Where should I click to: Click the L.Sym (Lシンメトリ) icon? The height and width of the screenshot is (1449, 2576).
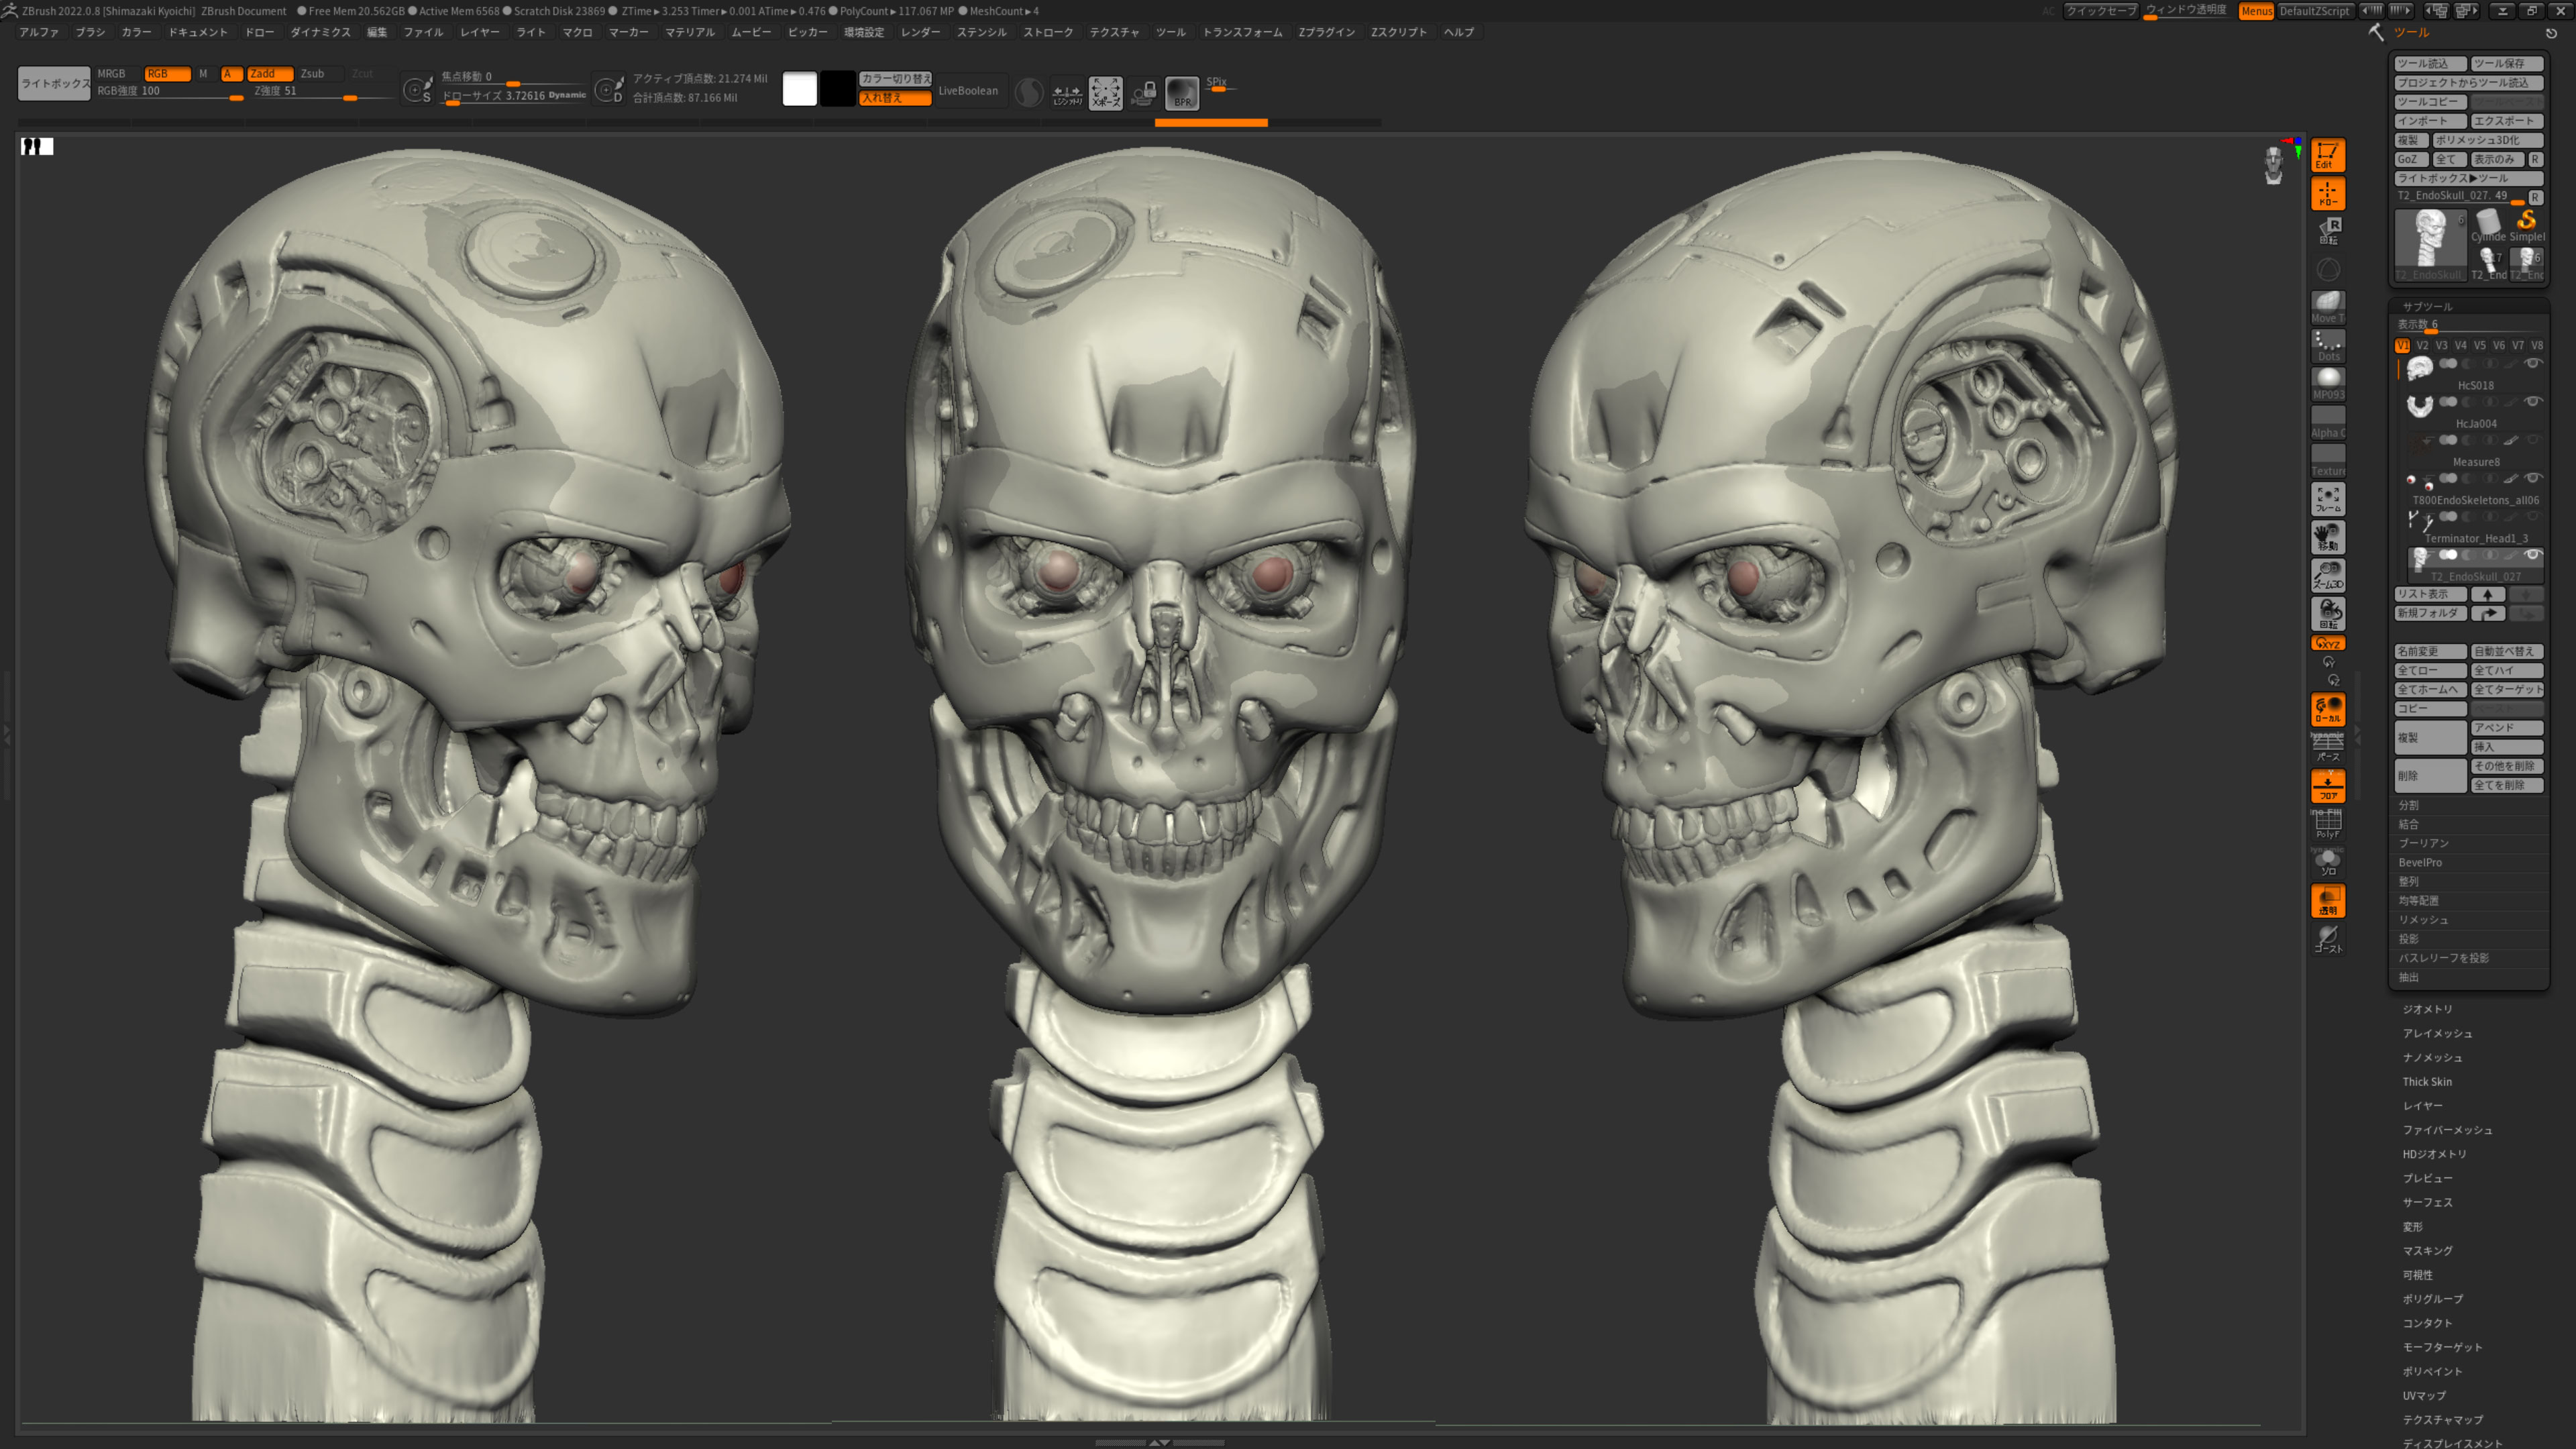[1067, 93]
